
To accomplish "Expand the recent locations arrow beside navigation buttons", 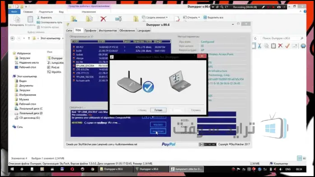I will pos(24,38).
